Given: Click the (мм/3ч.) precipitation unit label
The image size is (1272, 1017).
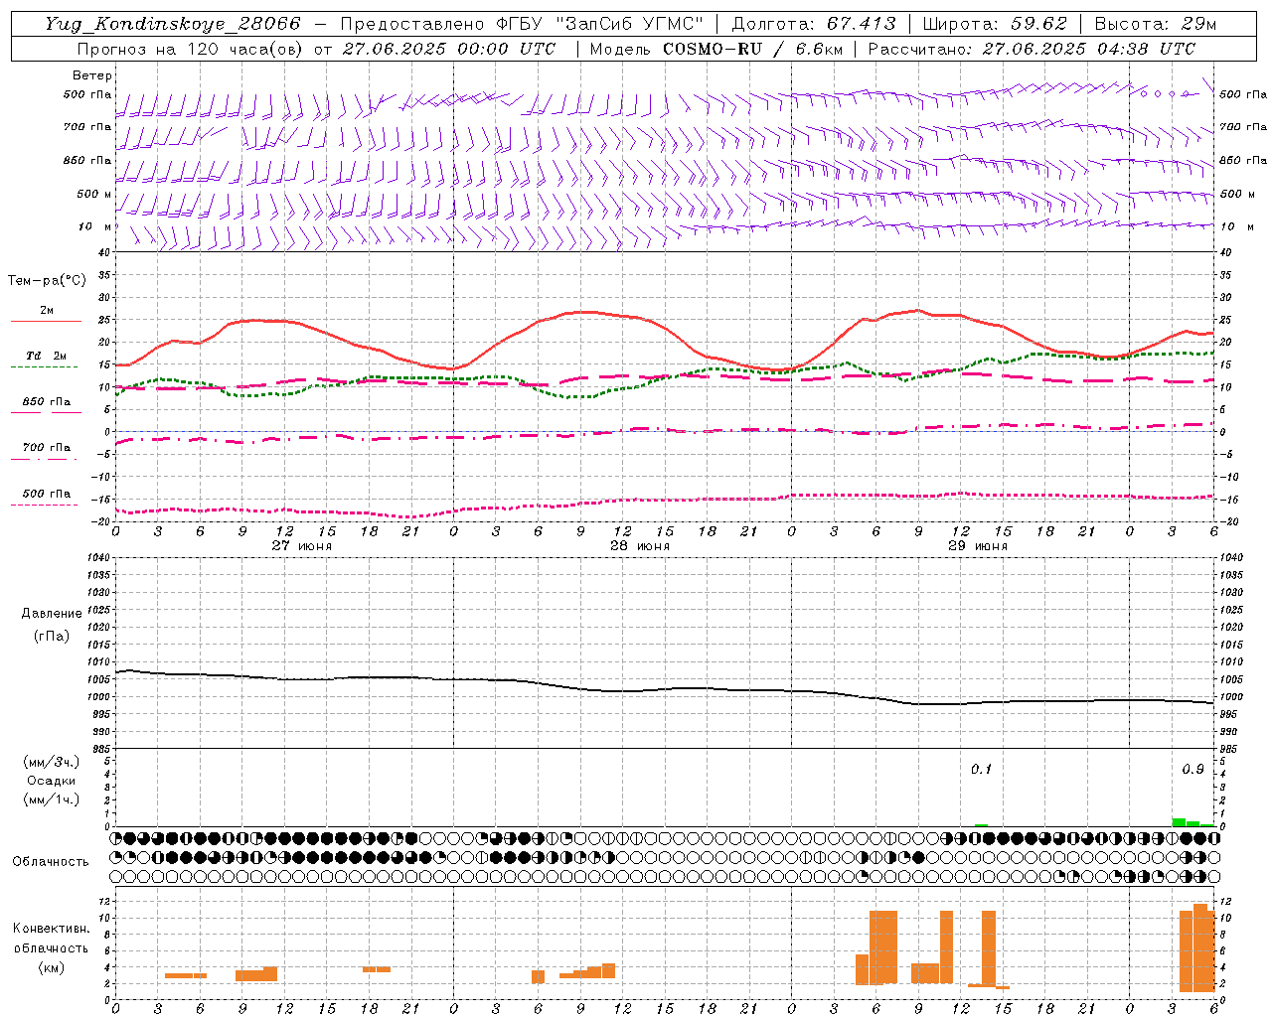Looking at the screenshot, I should coord(52,762).
